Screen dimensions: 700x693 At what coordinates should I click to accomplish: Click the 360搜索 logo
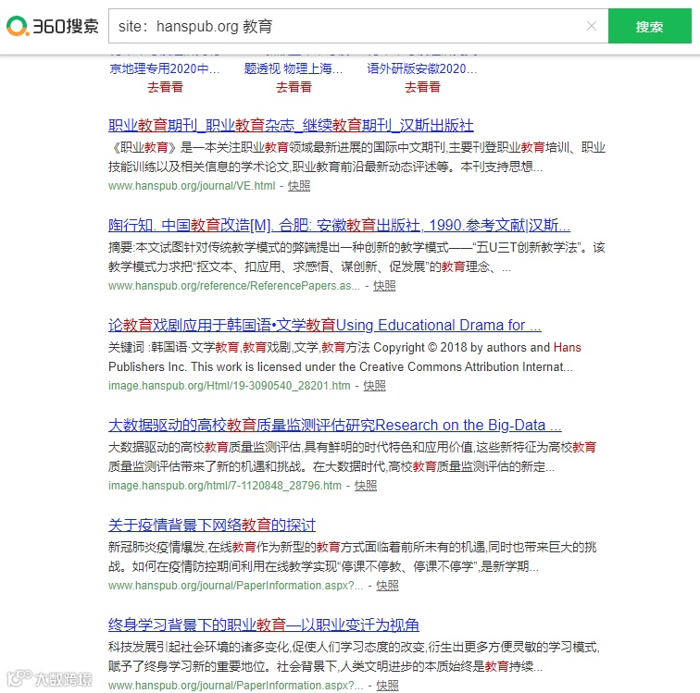tap(52, 26)
